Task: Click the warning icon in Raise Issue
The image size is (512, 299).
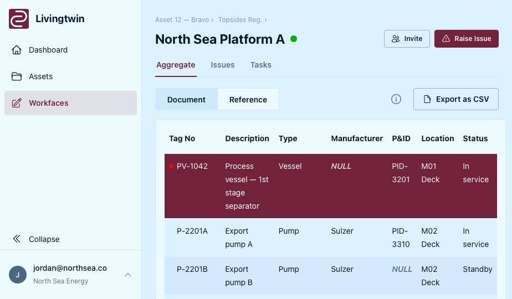Action: (446, 39)
